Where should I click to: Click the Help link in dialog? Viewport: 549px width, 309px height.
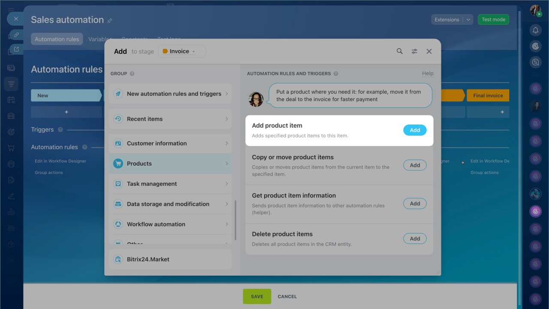click(x=428, y=74)
